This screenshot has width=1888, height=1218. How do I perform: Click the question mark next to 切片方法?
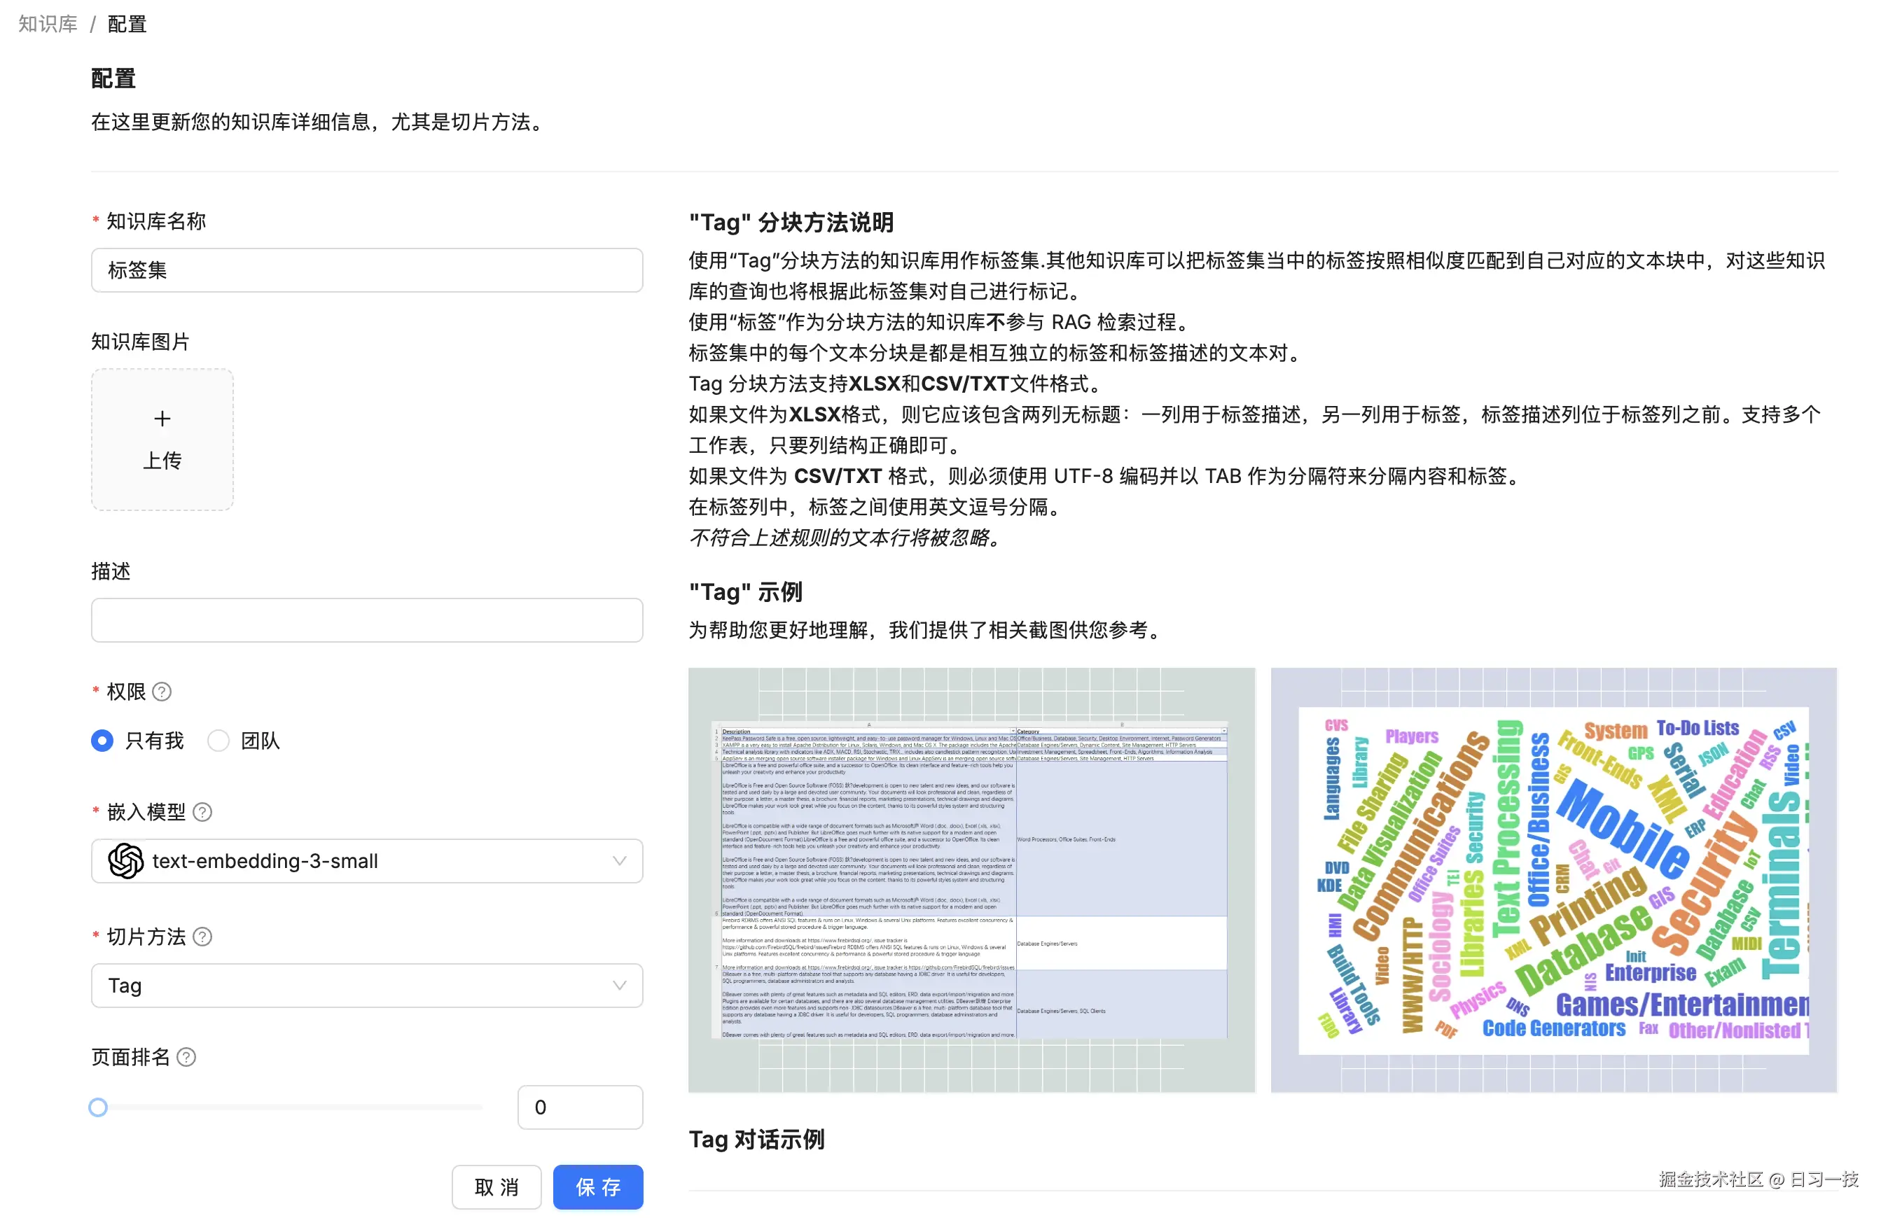pyautogui.click(x=202, y=937)
